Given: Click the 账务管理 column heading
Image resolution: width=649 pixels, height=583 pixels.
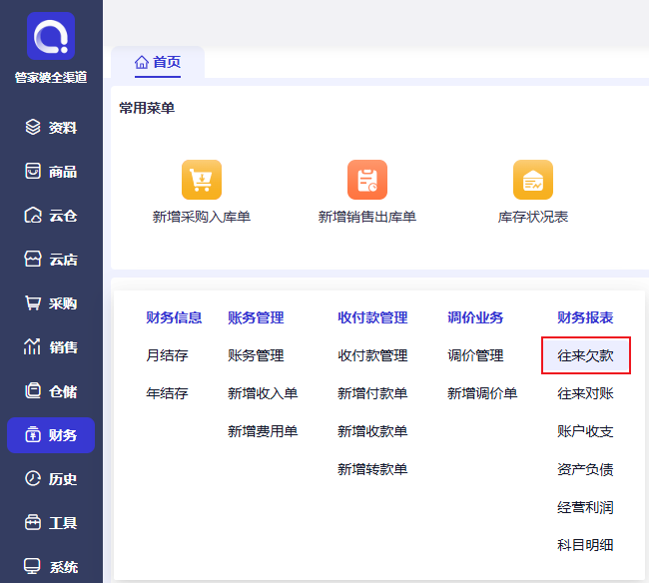Looking at the screenshot, I should tap(256, 317).
